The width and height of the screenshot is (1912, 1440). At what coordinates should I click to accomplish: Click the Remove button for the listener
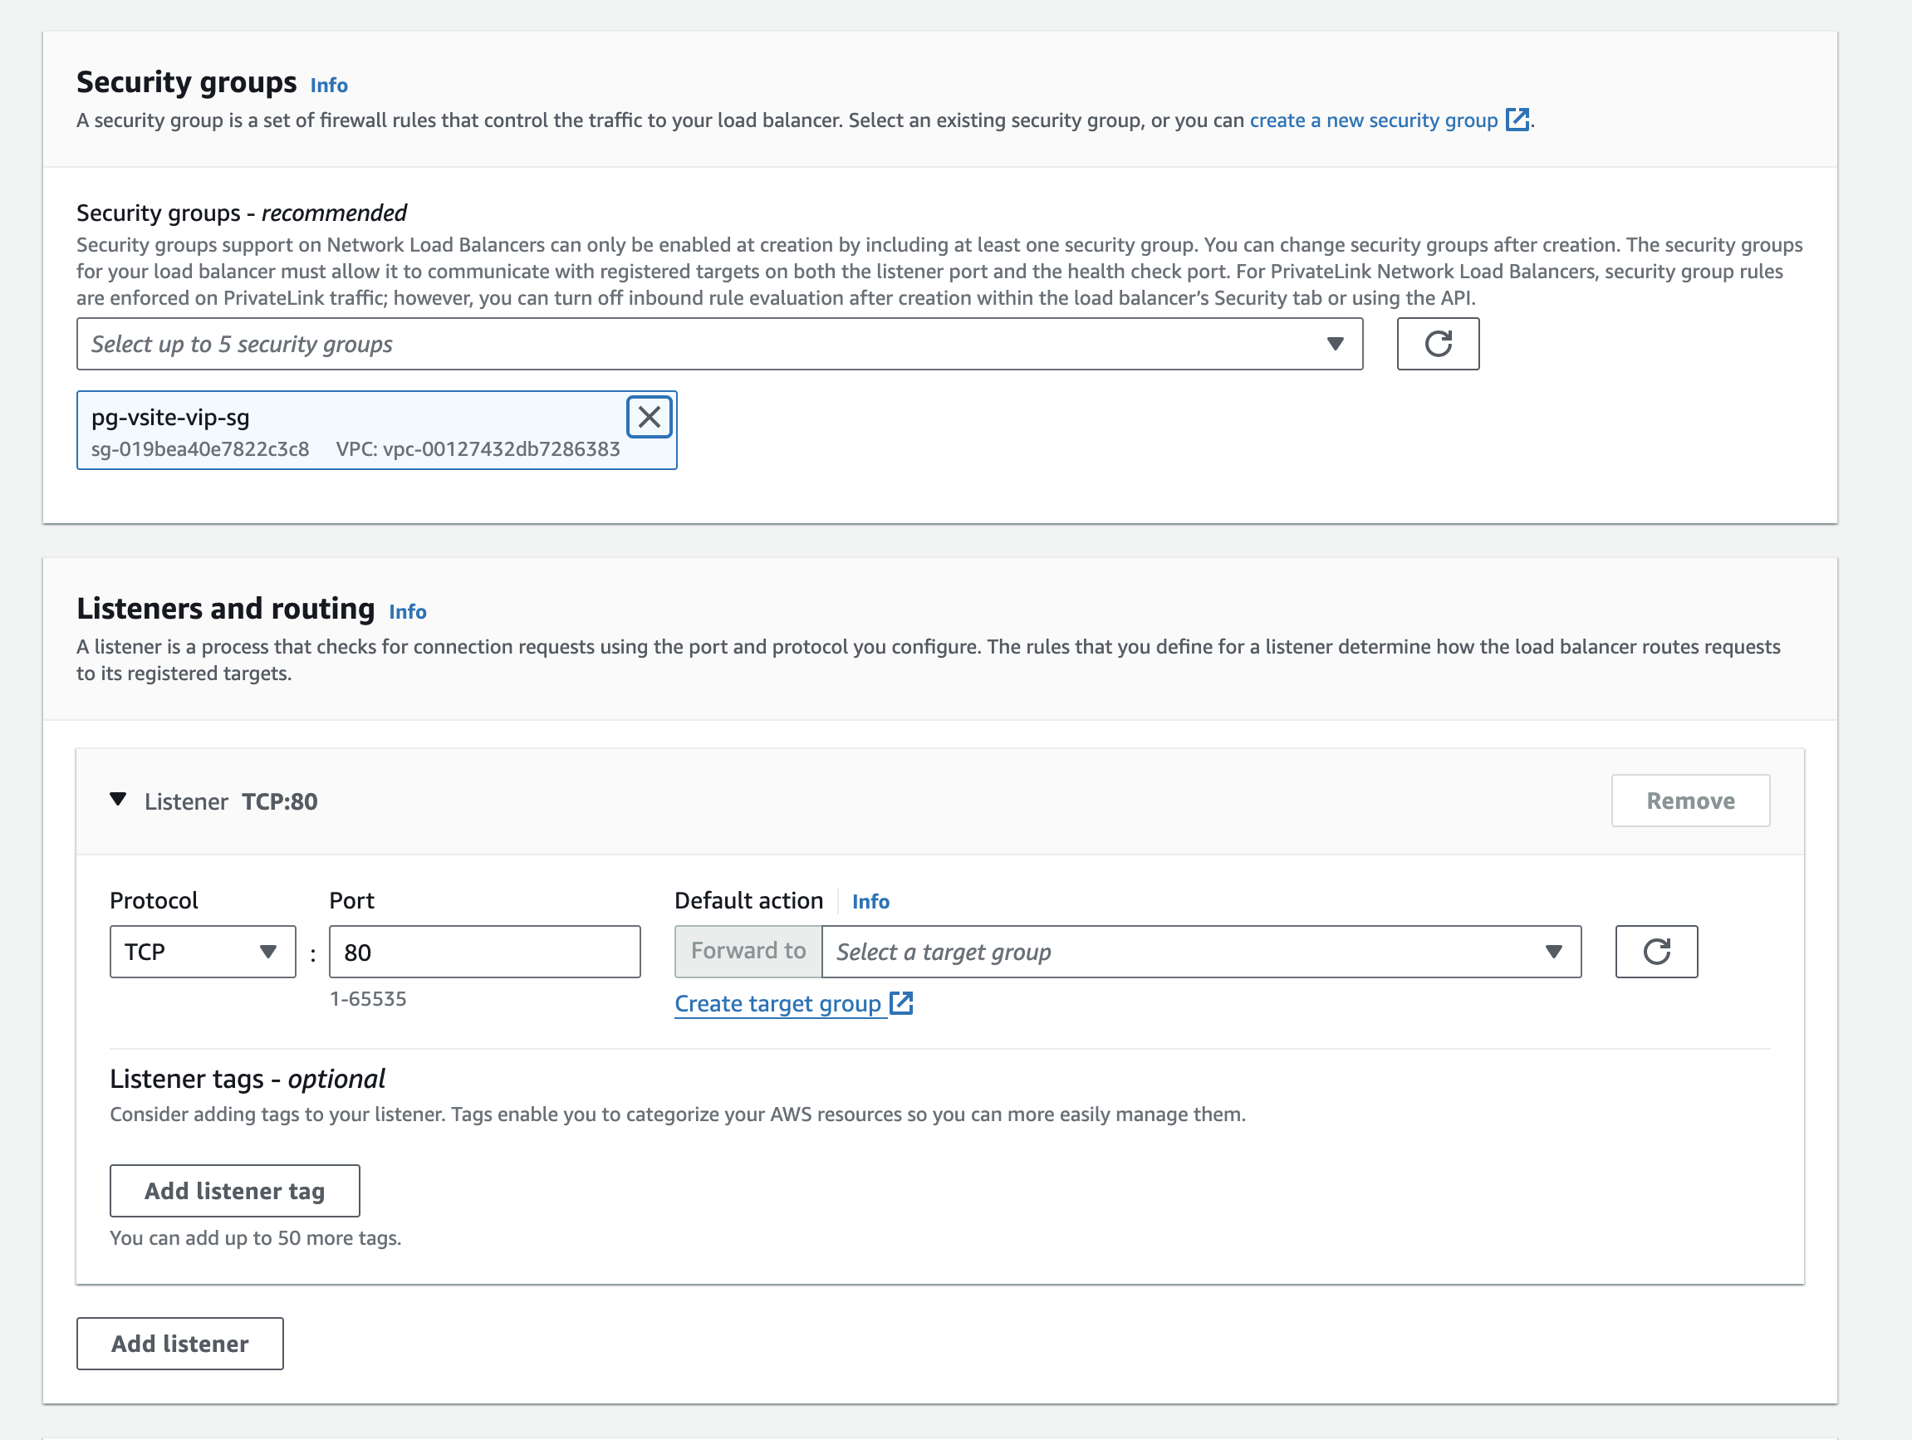click(1690, 801)
